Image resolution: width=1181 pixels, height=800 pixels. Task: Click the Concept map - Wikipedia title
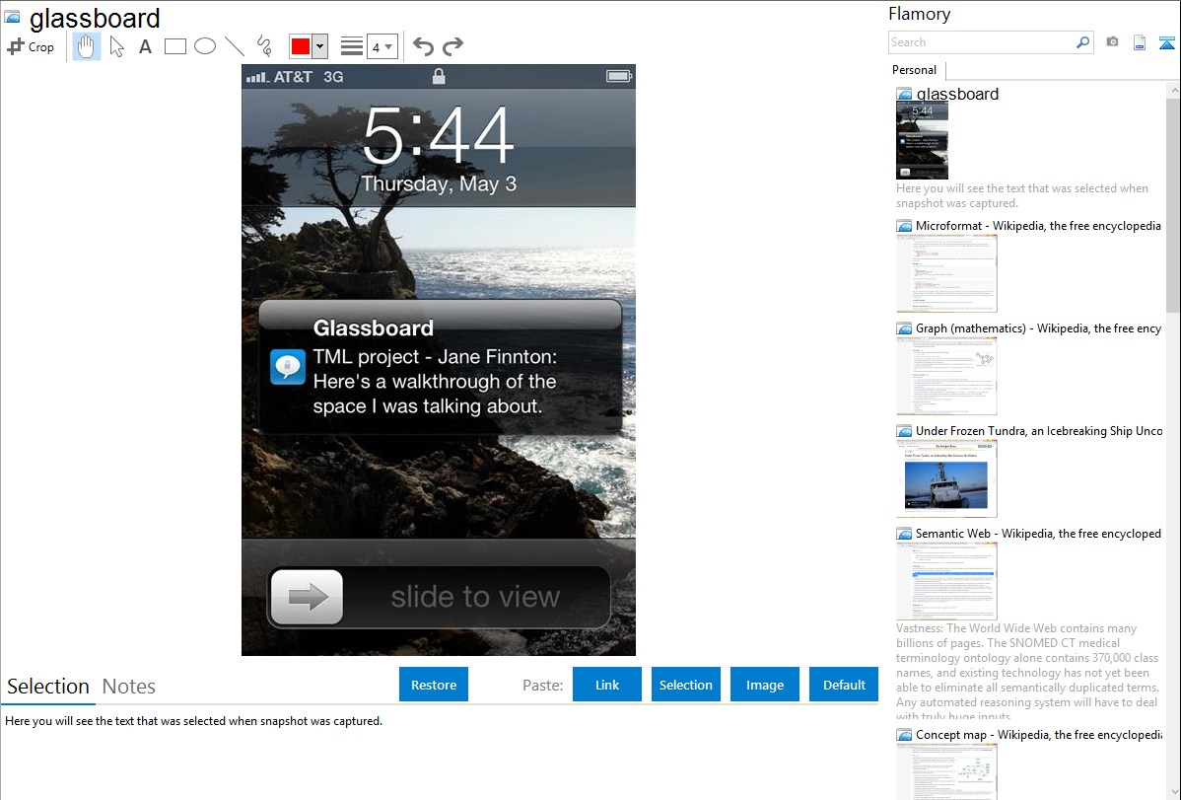click(x=1039, y=734)
